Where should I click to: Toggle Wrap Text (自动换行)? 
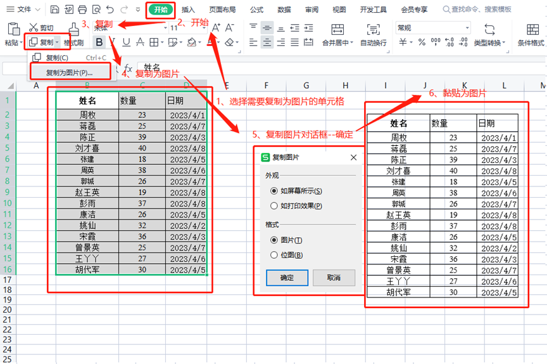click(374, 34)
